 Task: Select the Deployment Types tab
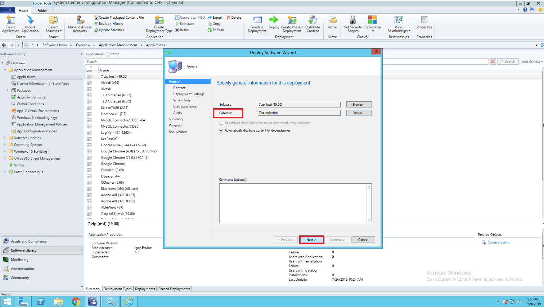[x=117, y=289]
